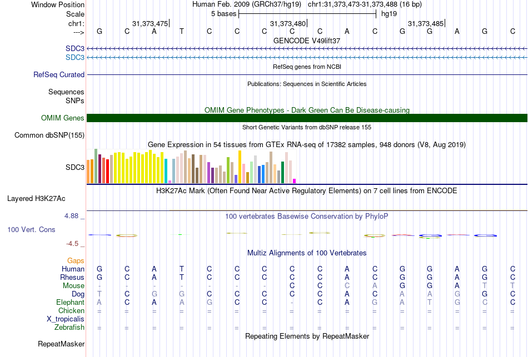Click Repeating Elements by RepeatMasker title
This screenshot has height=357, width=528.
click(307, 336)
